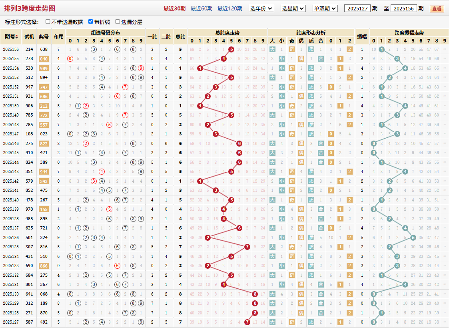Click the 试机 column header

click(29, 37)
